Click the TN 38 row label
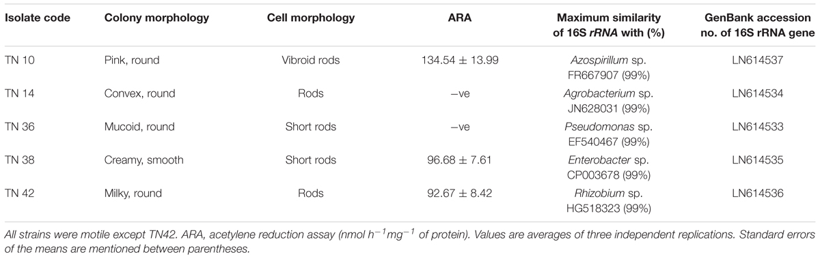The width and height of the screenshot is (820, 259). pyautogui.click(x=20, y=159)
